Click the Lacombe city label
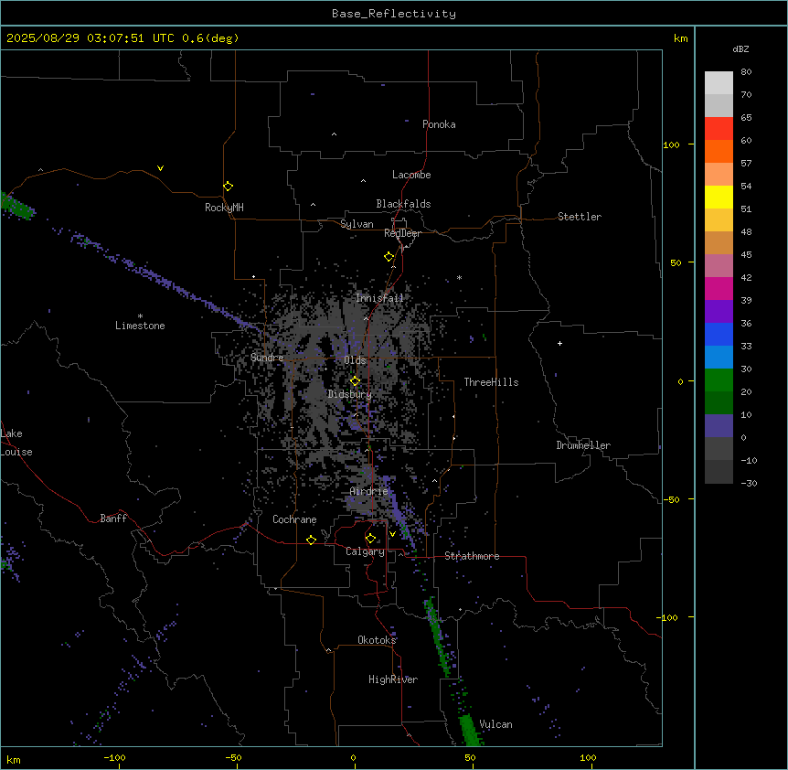788x770 pixels. pos(411,175)
